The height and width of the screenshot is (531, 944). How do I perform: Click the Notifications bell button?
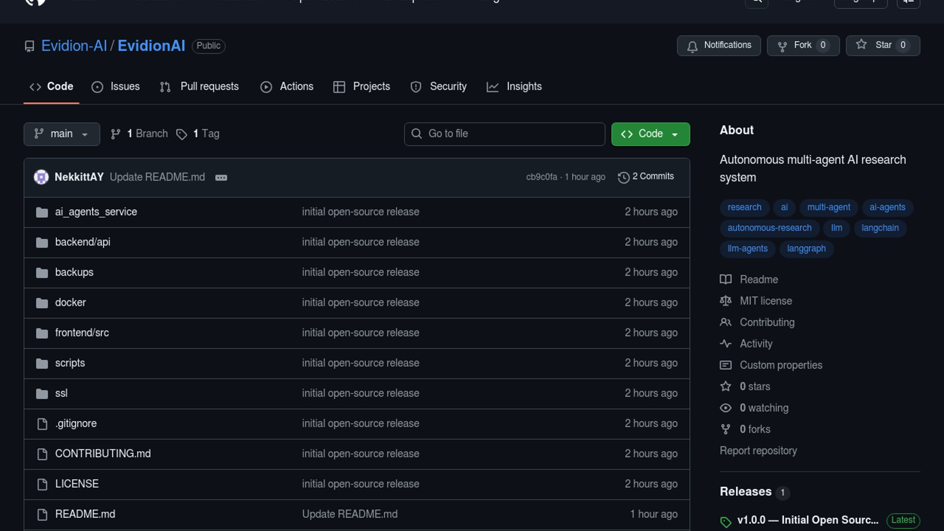718,45
